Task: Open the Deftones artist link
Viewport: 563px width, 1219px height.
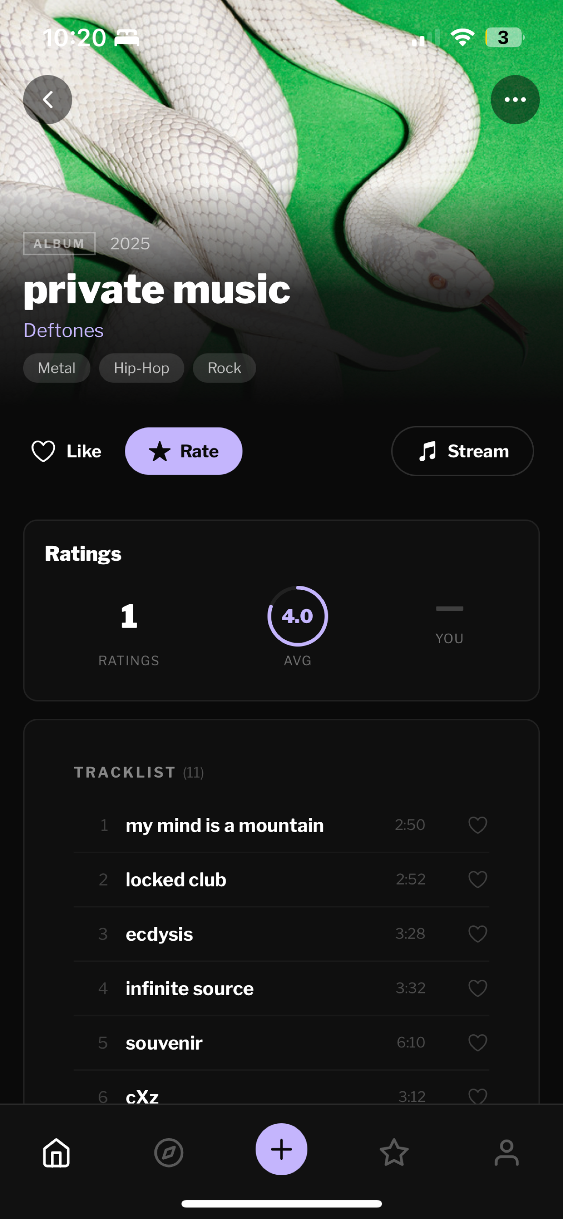Action: [63, 330]
